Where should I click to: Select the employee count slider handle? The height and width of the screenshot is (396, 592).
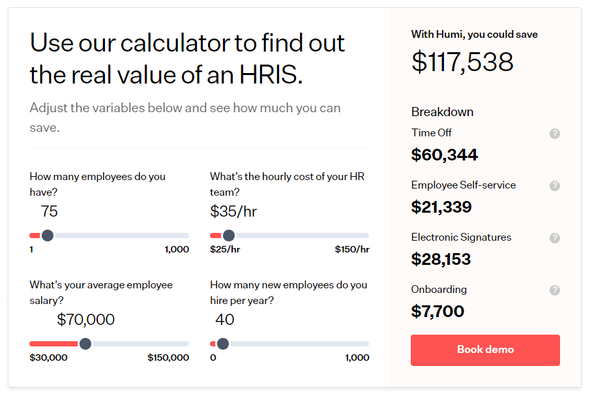click(48, 235)
